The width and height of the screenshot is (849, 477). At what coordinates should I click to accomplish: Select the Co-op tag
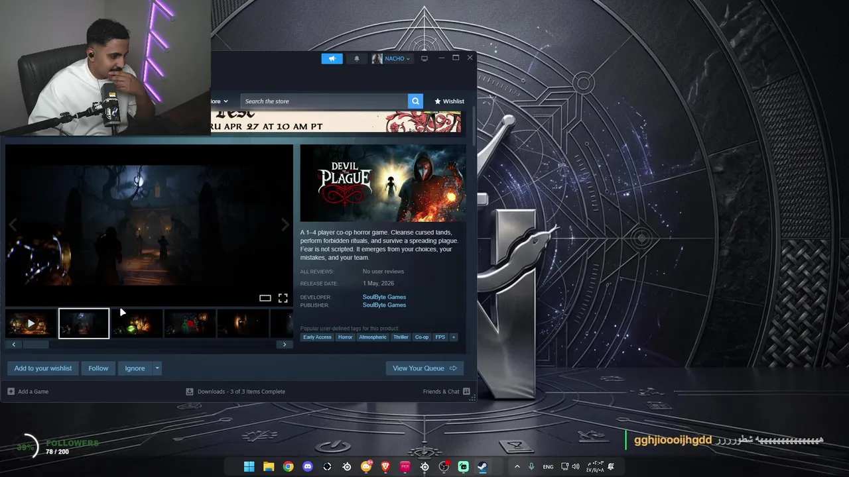[x=422, y=337]
